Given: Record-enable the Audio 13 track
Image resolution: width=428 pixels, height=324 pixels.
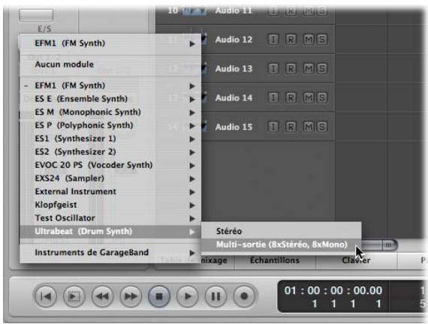Looking at the screenshot, I should [291, 69].
